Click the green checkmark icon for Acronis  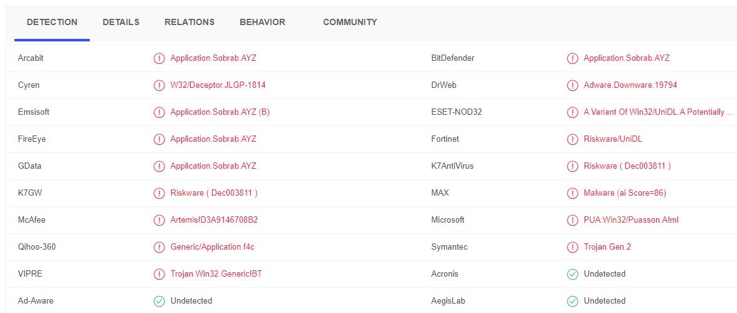pos(573,274)
